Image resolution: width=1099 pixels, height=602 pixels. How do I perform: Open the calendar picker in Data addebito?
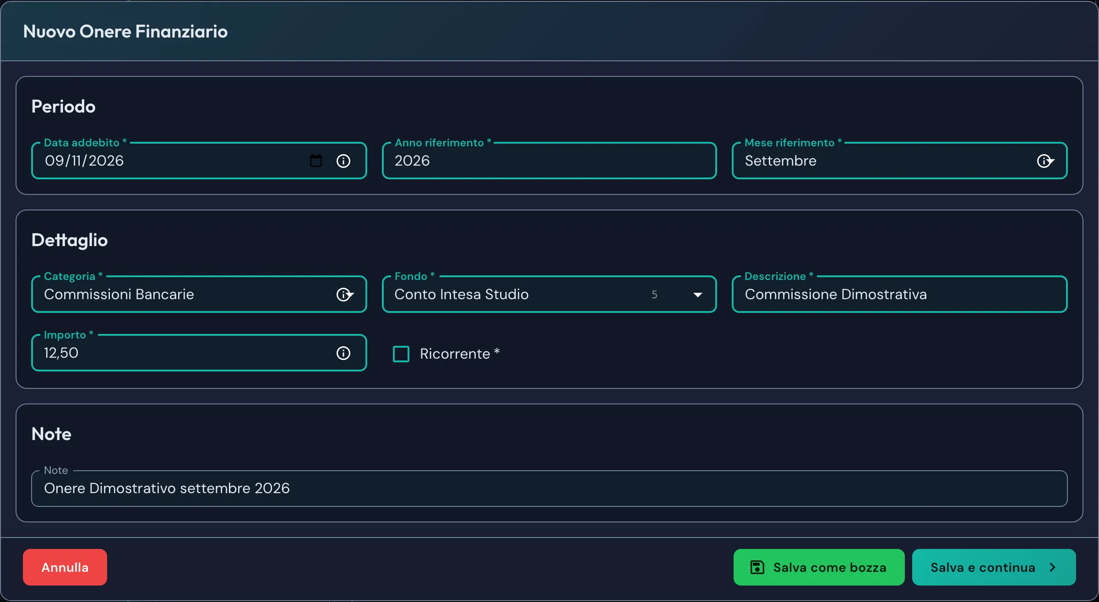(316, 161)
